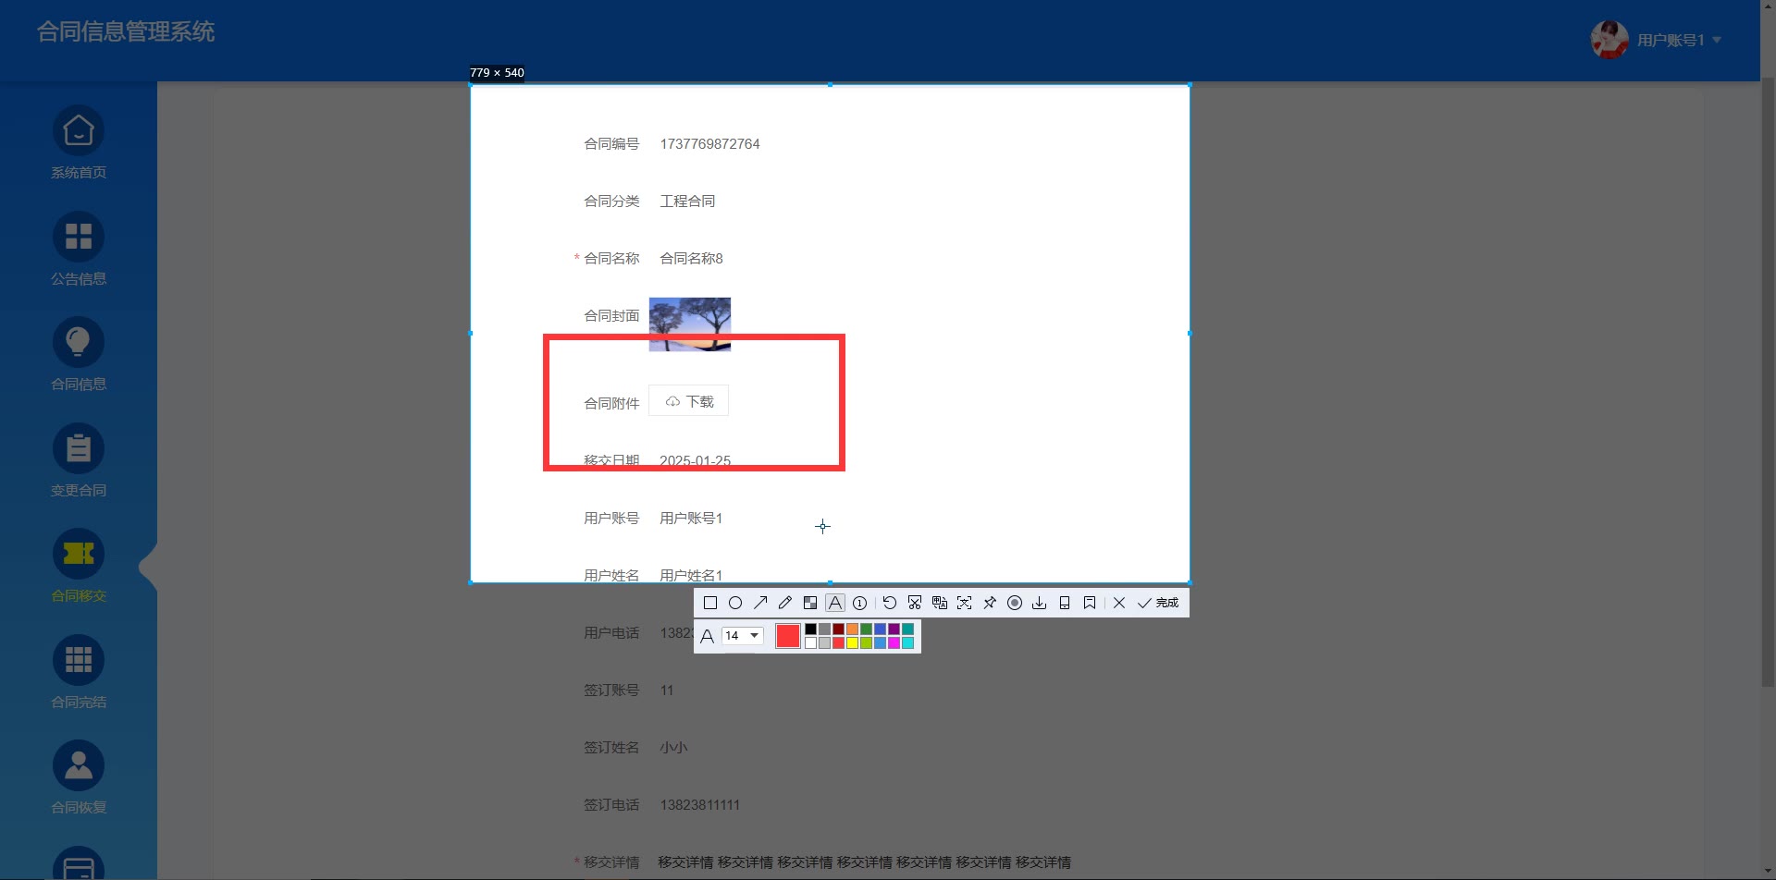1776x880 pixels.
Task: Click the 合同信息管理系统 title
Action: click(126, 31)
